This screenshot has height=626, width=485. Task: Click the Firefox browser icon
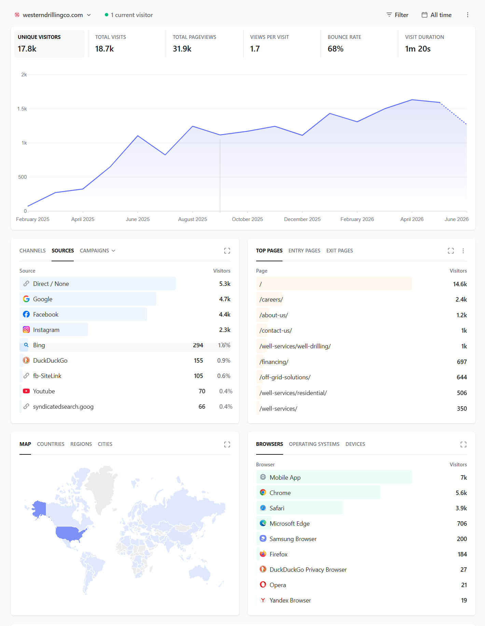(263, 554)
